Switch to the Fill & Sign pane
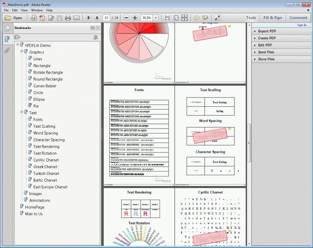The image size is (313, 248). click(272, 18)
